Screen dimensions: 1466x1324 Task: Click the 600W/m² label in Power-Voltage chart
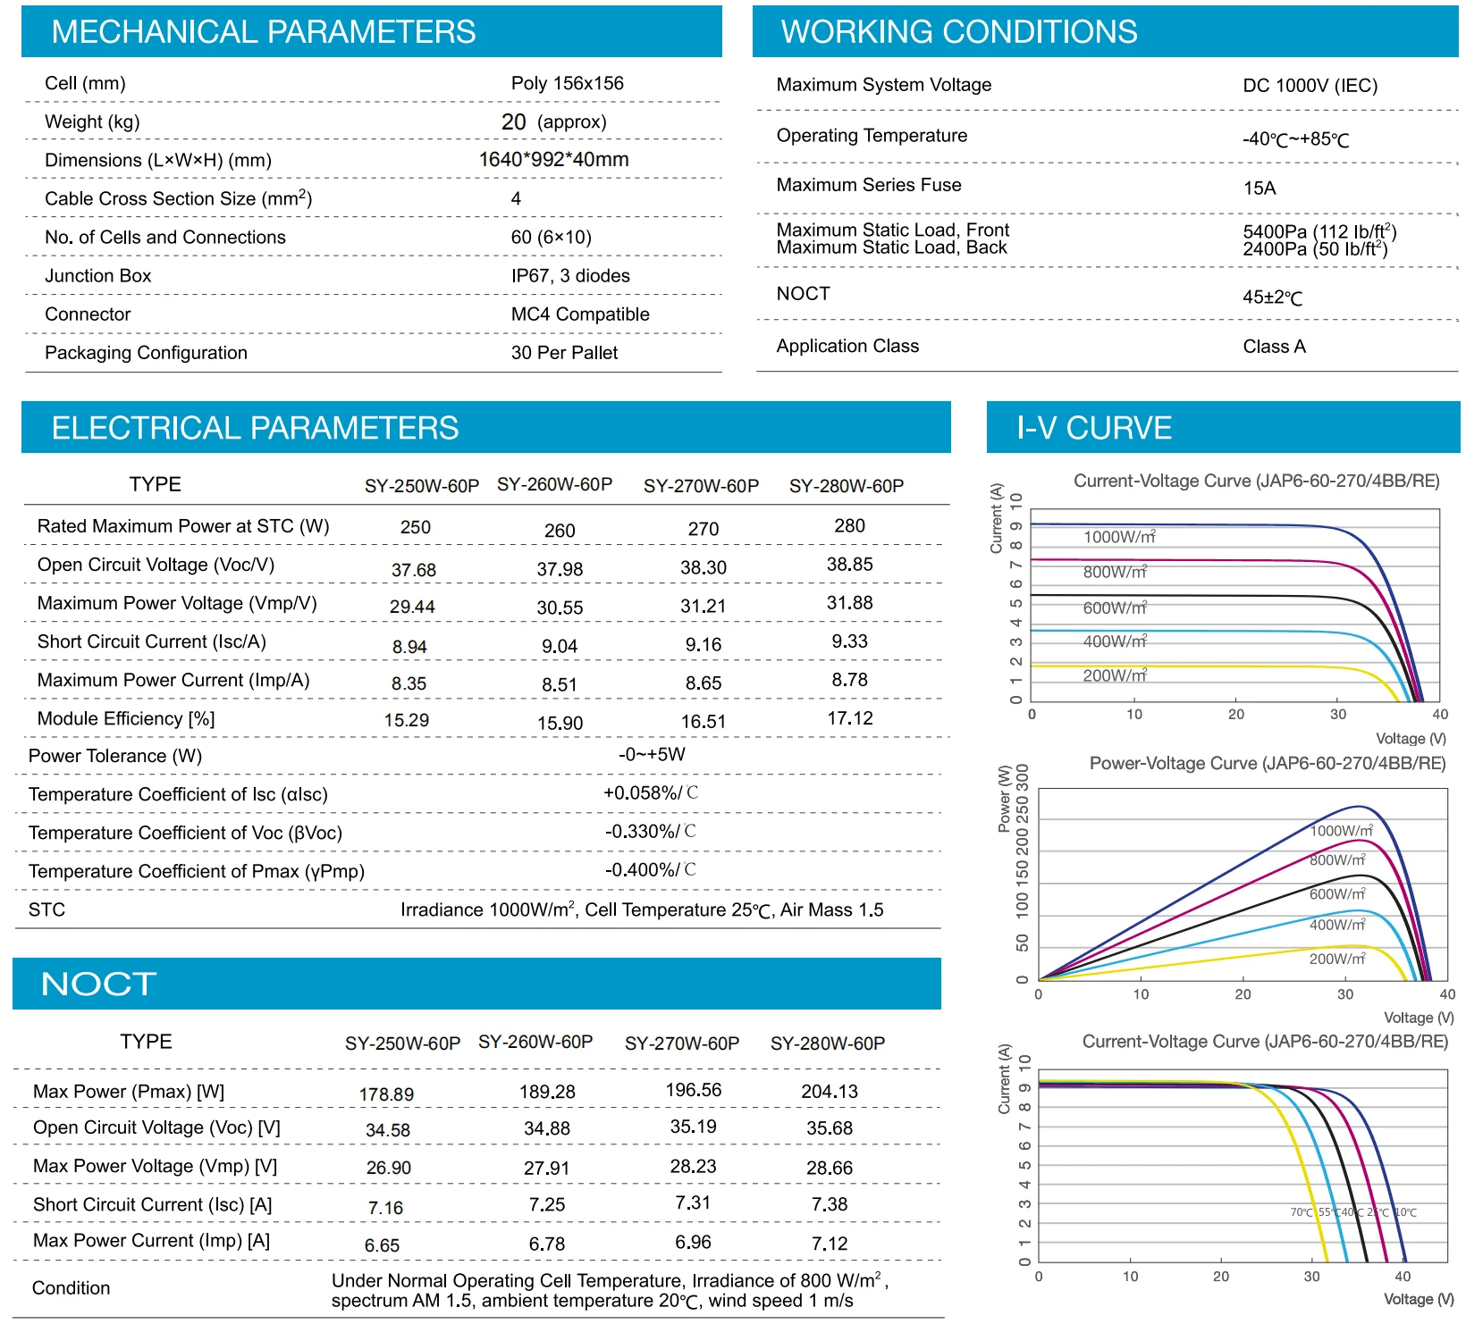point(1337,894)
